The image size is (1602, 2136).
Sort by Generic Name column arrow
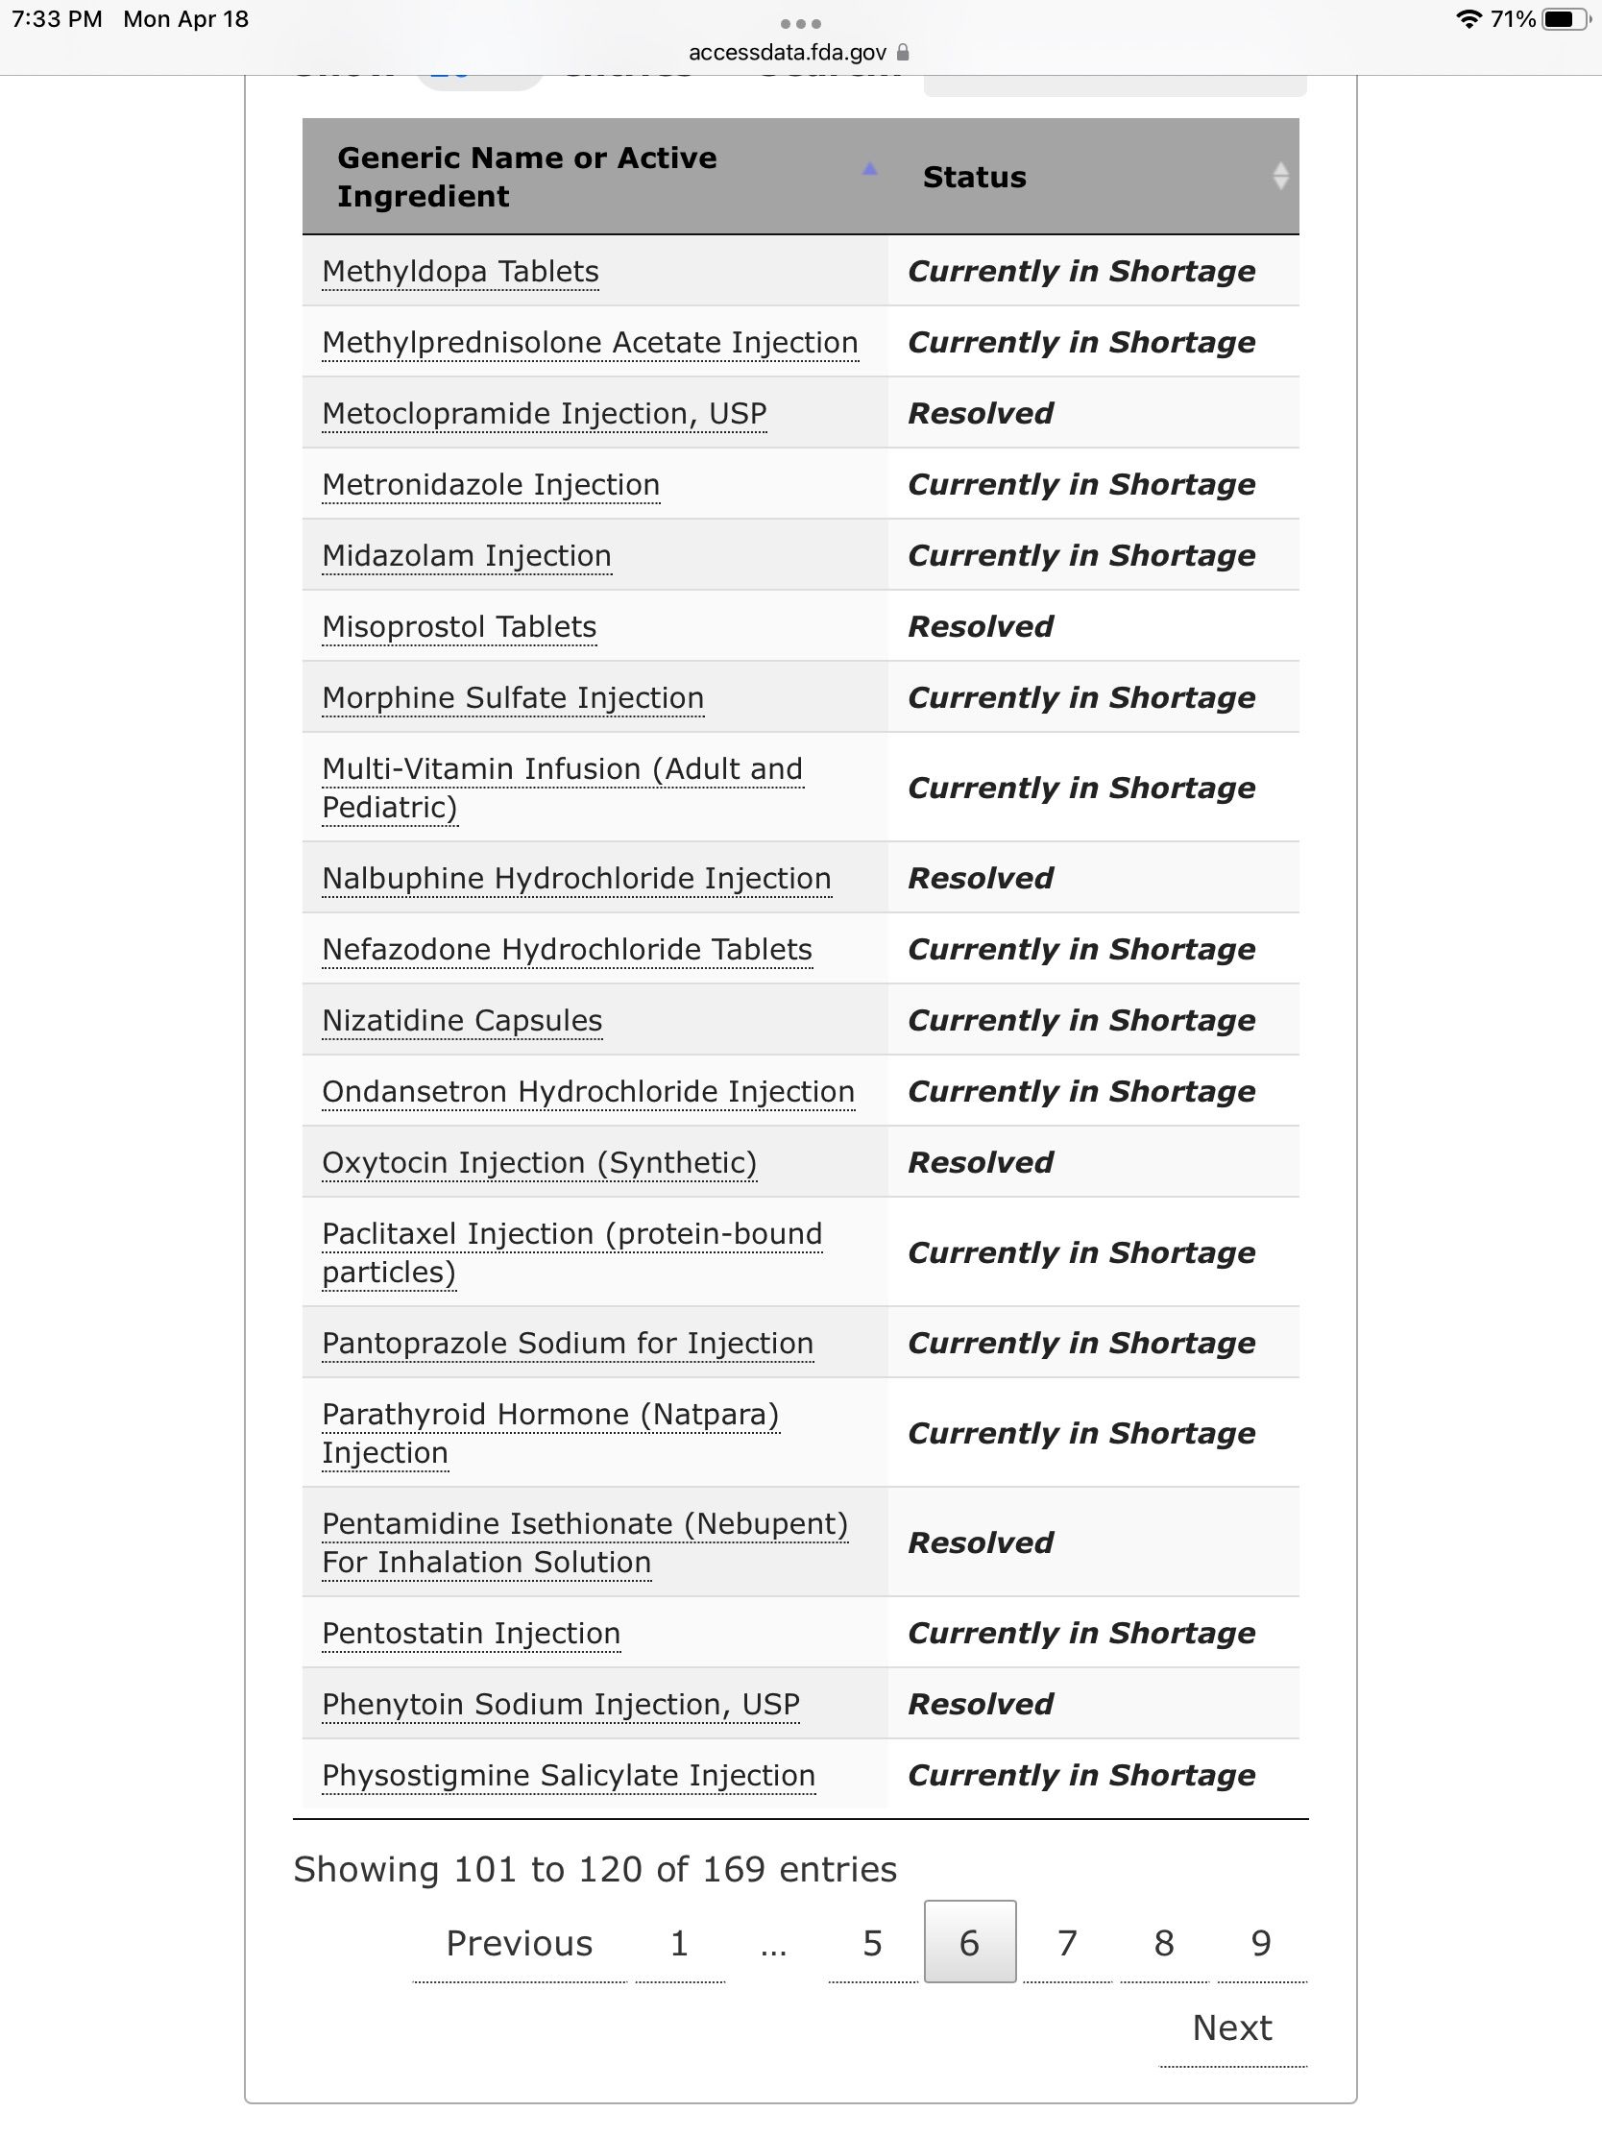point(869,170)
